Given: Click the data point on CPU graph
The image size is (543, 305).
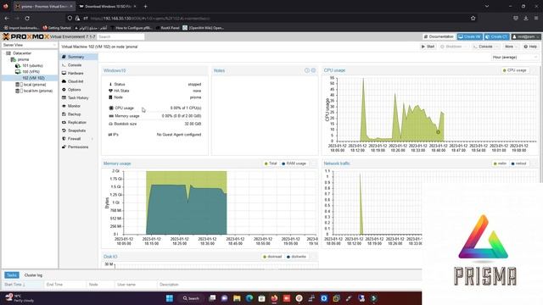Looking at the screenshot, I should coord(438,132).
